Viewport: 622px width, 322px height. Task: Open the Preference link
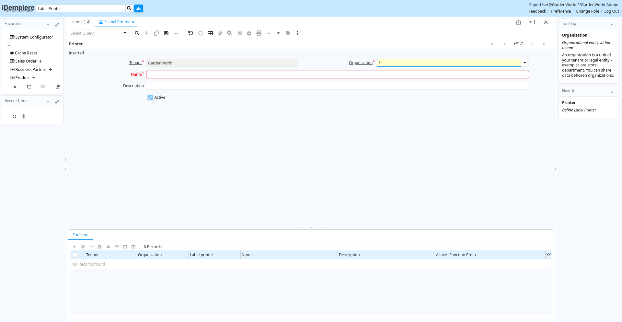coord(561,11)
